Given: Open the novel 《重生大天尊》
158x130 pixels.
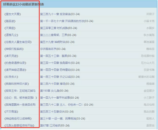Looking at the screenshot, I should (x=13, y=14).
